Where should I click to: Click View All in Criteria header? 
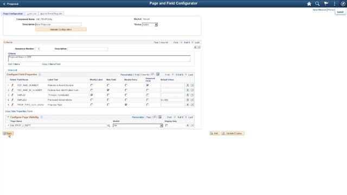tap(164, 42)
